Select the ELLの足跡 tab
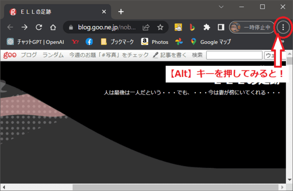Screen dimensions: 293x191 click(x=50, y=11)
